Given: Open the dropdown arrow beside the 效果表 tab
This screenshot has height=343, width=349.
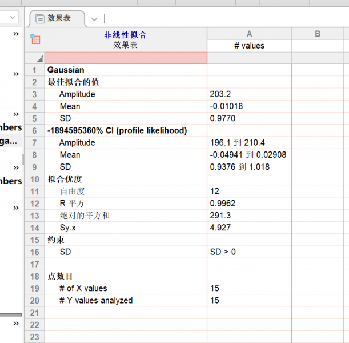Looking at the screenshot, I should pos(94,19).
